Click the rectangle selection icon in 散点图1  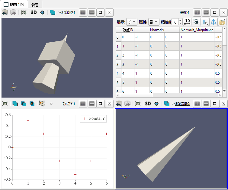pyautogui.click(x=15, y=104)
